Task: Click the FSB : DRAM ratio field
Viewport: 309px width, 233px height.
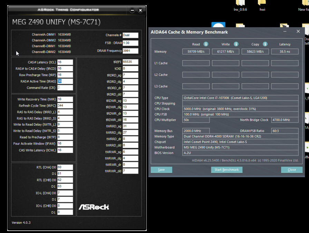Action: click(131, 43)
